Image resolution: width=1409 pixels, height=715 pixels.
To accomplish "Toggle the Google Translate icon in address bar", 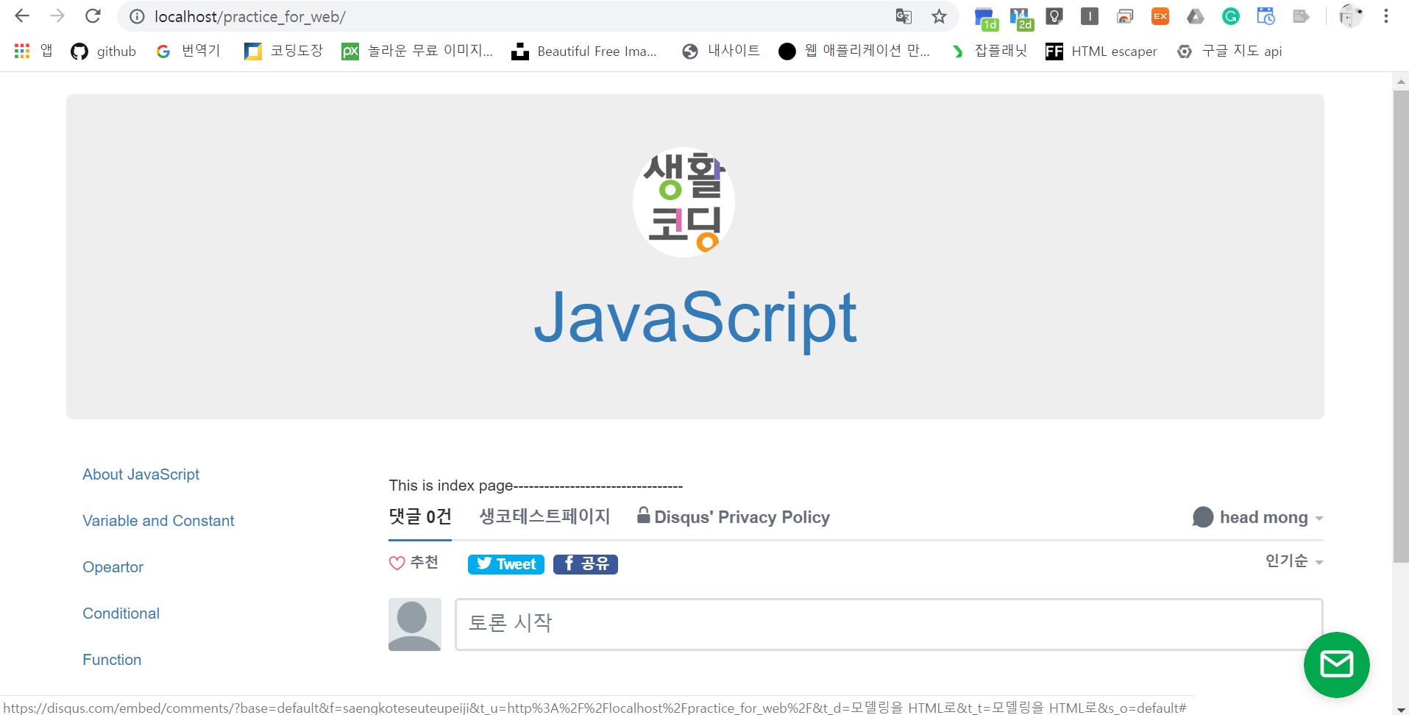I will click(x=903, y=15).
